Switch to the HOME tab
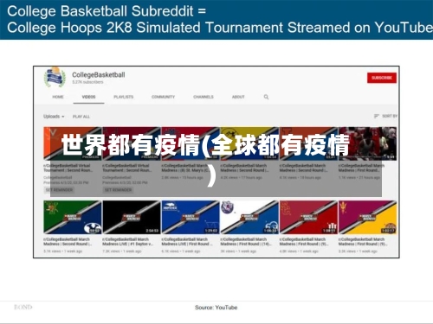This screenshot has width=433, height=324. (58, 97)
